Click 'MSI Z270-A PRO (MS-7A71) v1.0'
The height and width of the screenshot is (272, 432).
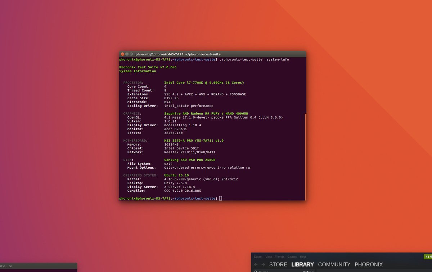coord(194,140)
